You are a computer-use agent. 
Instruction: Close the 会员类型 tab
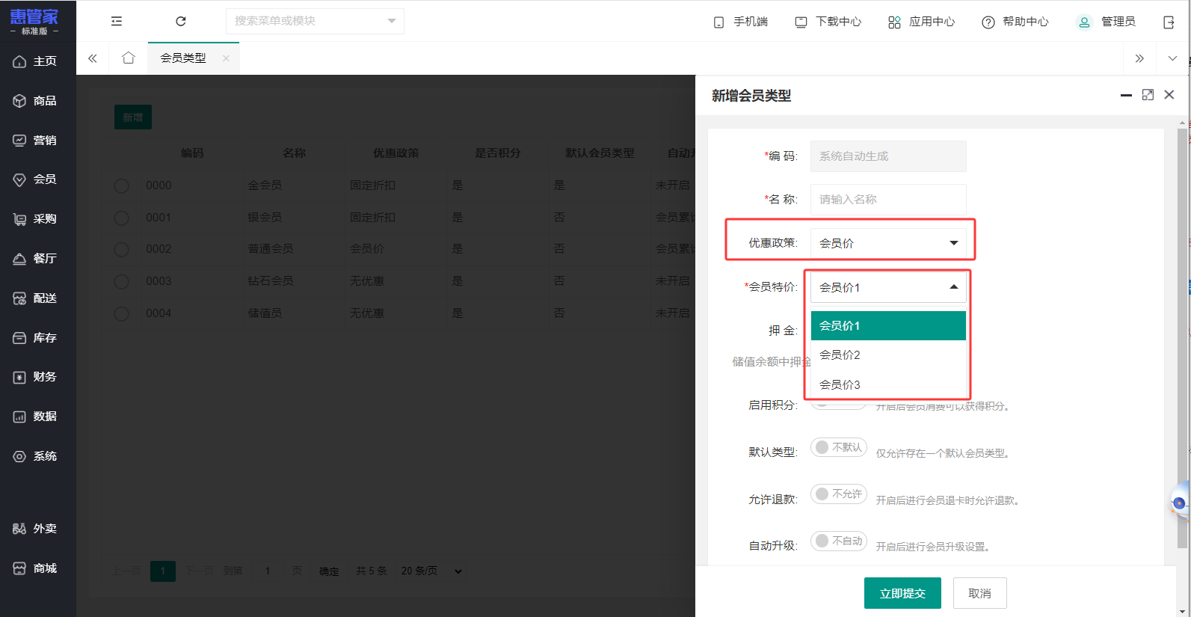tap(226, 58)
